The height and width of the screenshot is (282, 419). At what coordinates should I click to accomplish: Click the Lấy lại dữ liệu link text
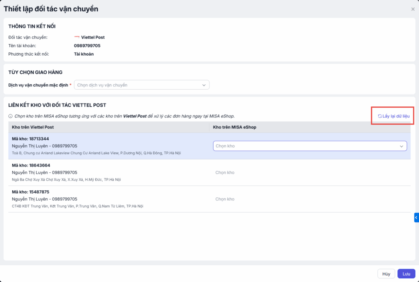pos(396,116)
